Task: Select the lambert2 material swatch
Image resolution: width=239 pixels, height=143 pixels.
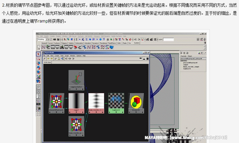Action: pyautogui.click(x=116, y=101)
